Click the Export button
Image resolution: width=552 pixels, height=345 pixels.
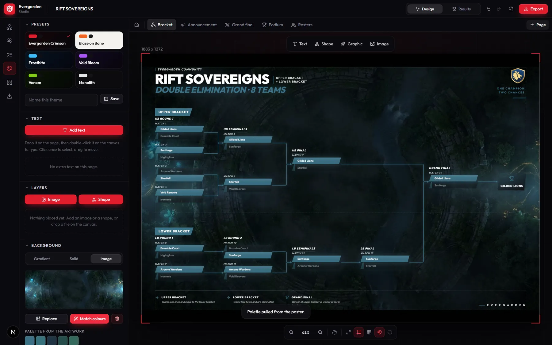pyautogui.click(x=533, y=9)
